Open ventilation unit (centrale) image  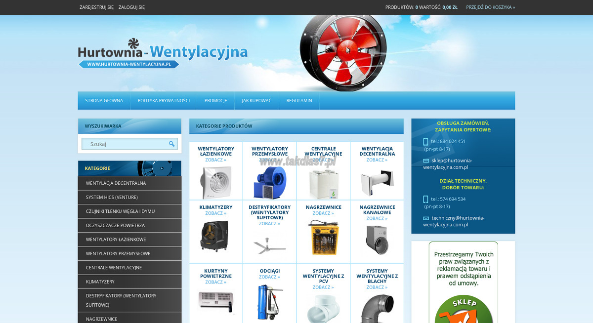tap(324, 182)
